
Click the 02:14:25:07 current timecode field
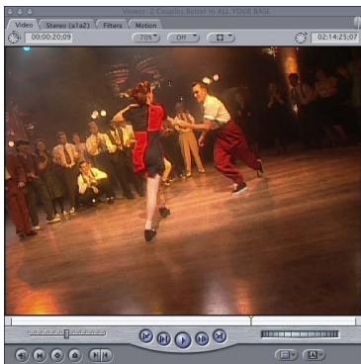(335, 37)
